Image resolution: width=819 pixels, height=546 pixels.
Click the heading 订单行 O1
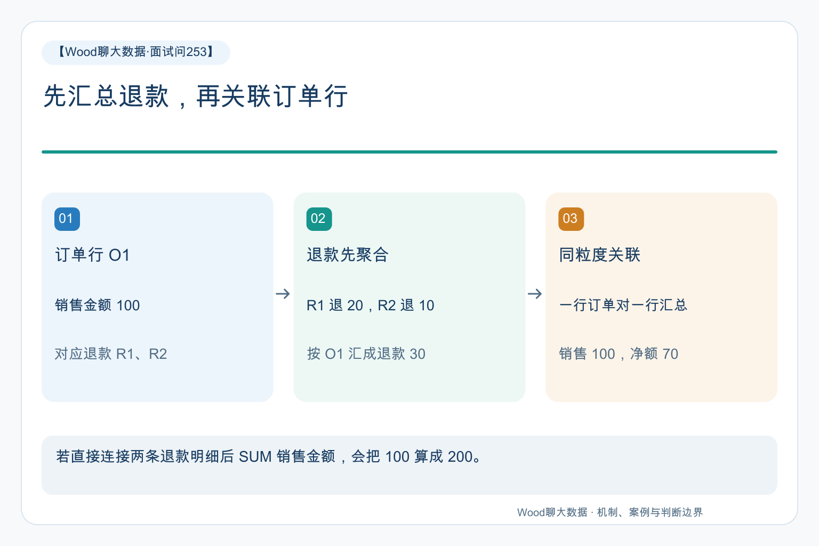(x=92, y=255)
